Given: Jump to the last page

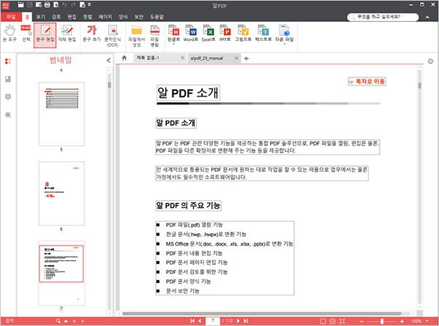Looking at the screenshot, I should [x=246, y=321].
